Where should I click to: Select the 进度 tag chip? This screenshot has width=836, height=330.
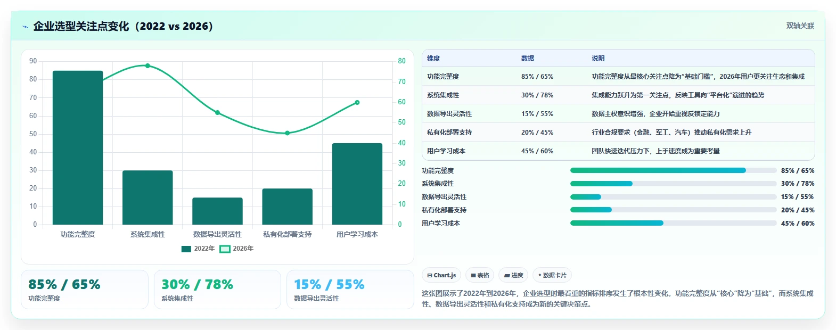[x=513, y=275]
